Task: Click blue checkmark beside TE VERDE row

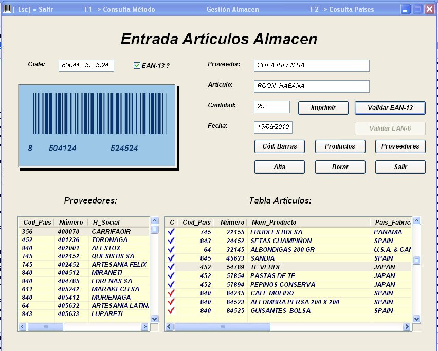Action: tap(171, 267)
